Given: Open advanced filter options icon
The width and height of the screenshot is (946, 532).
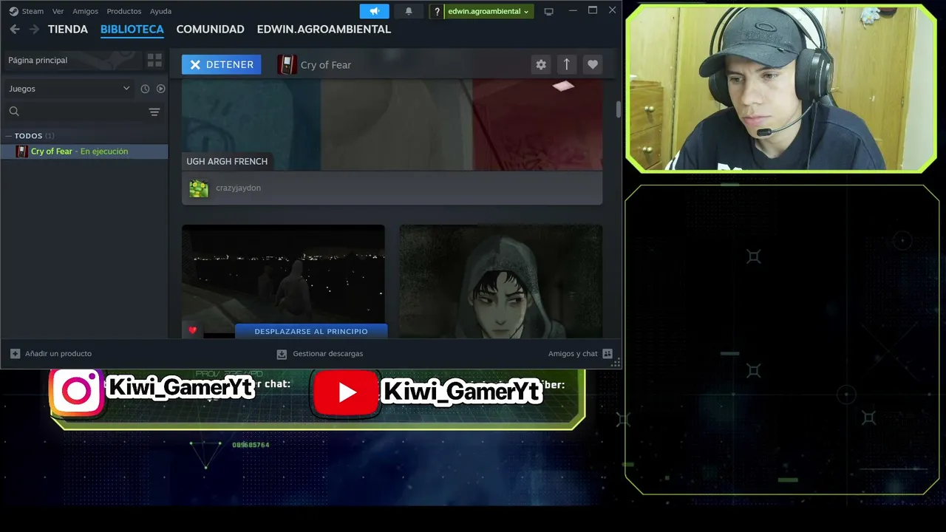Looking at the screenshot, I should click(154, 112).
